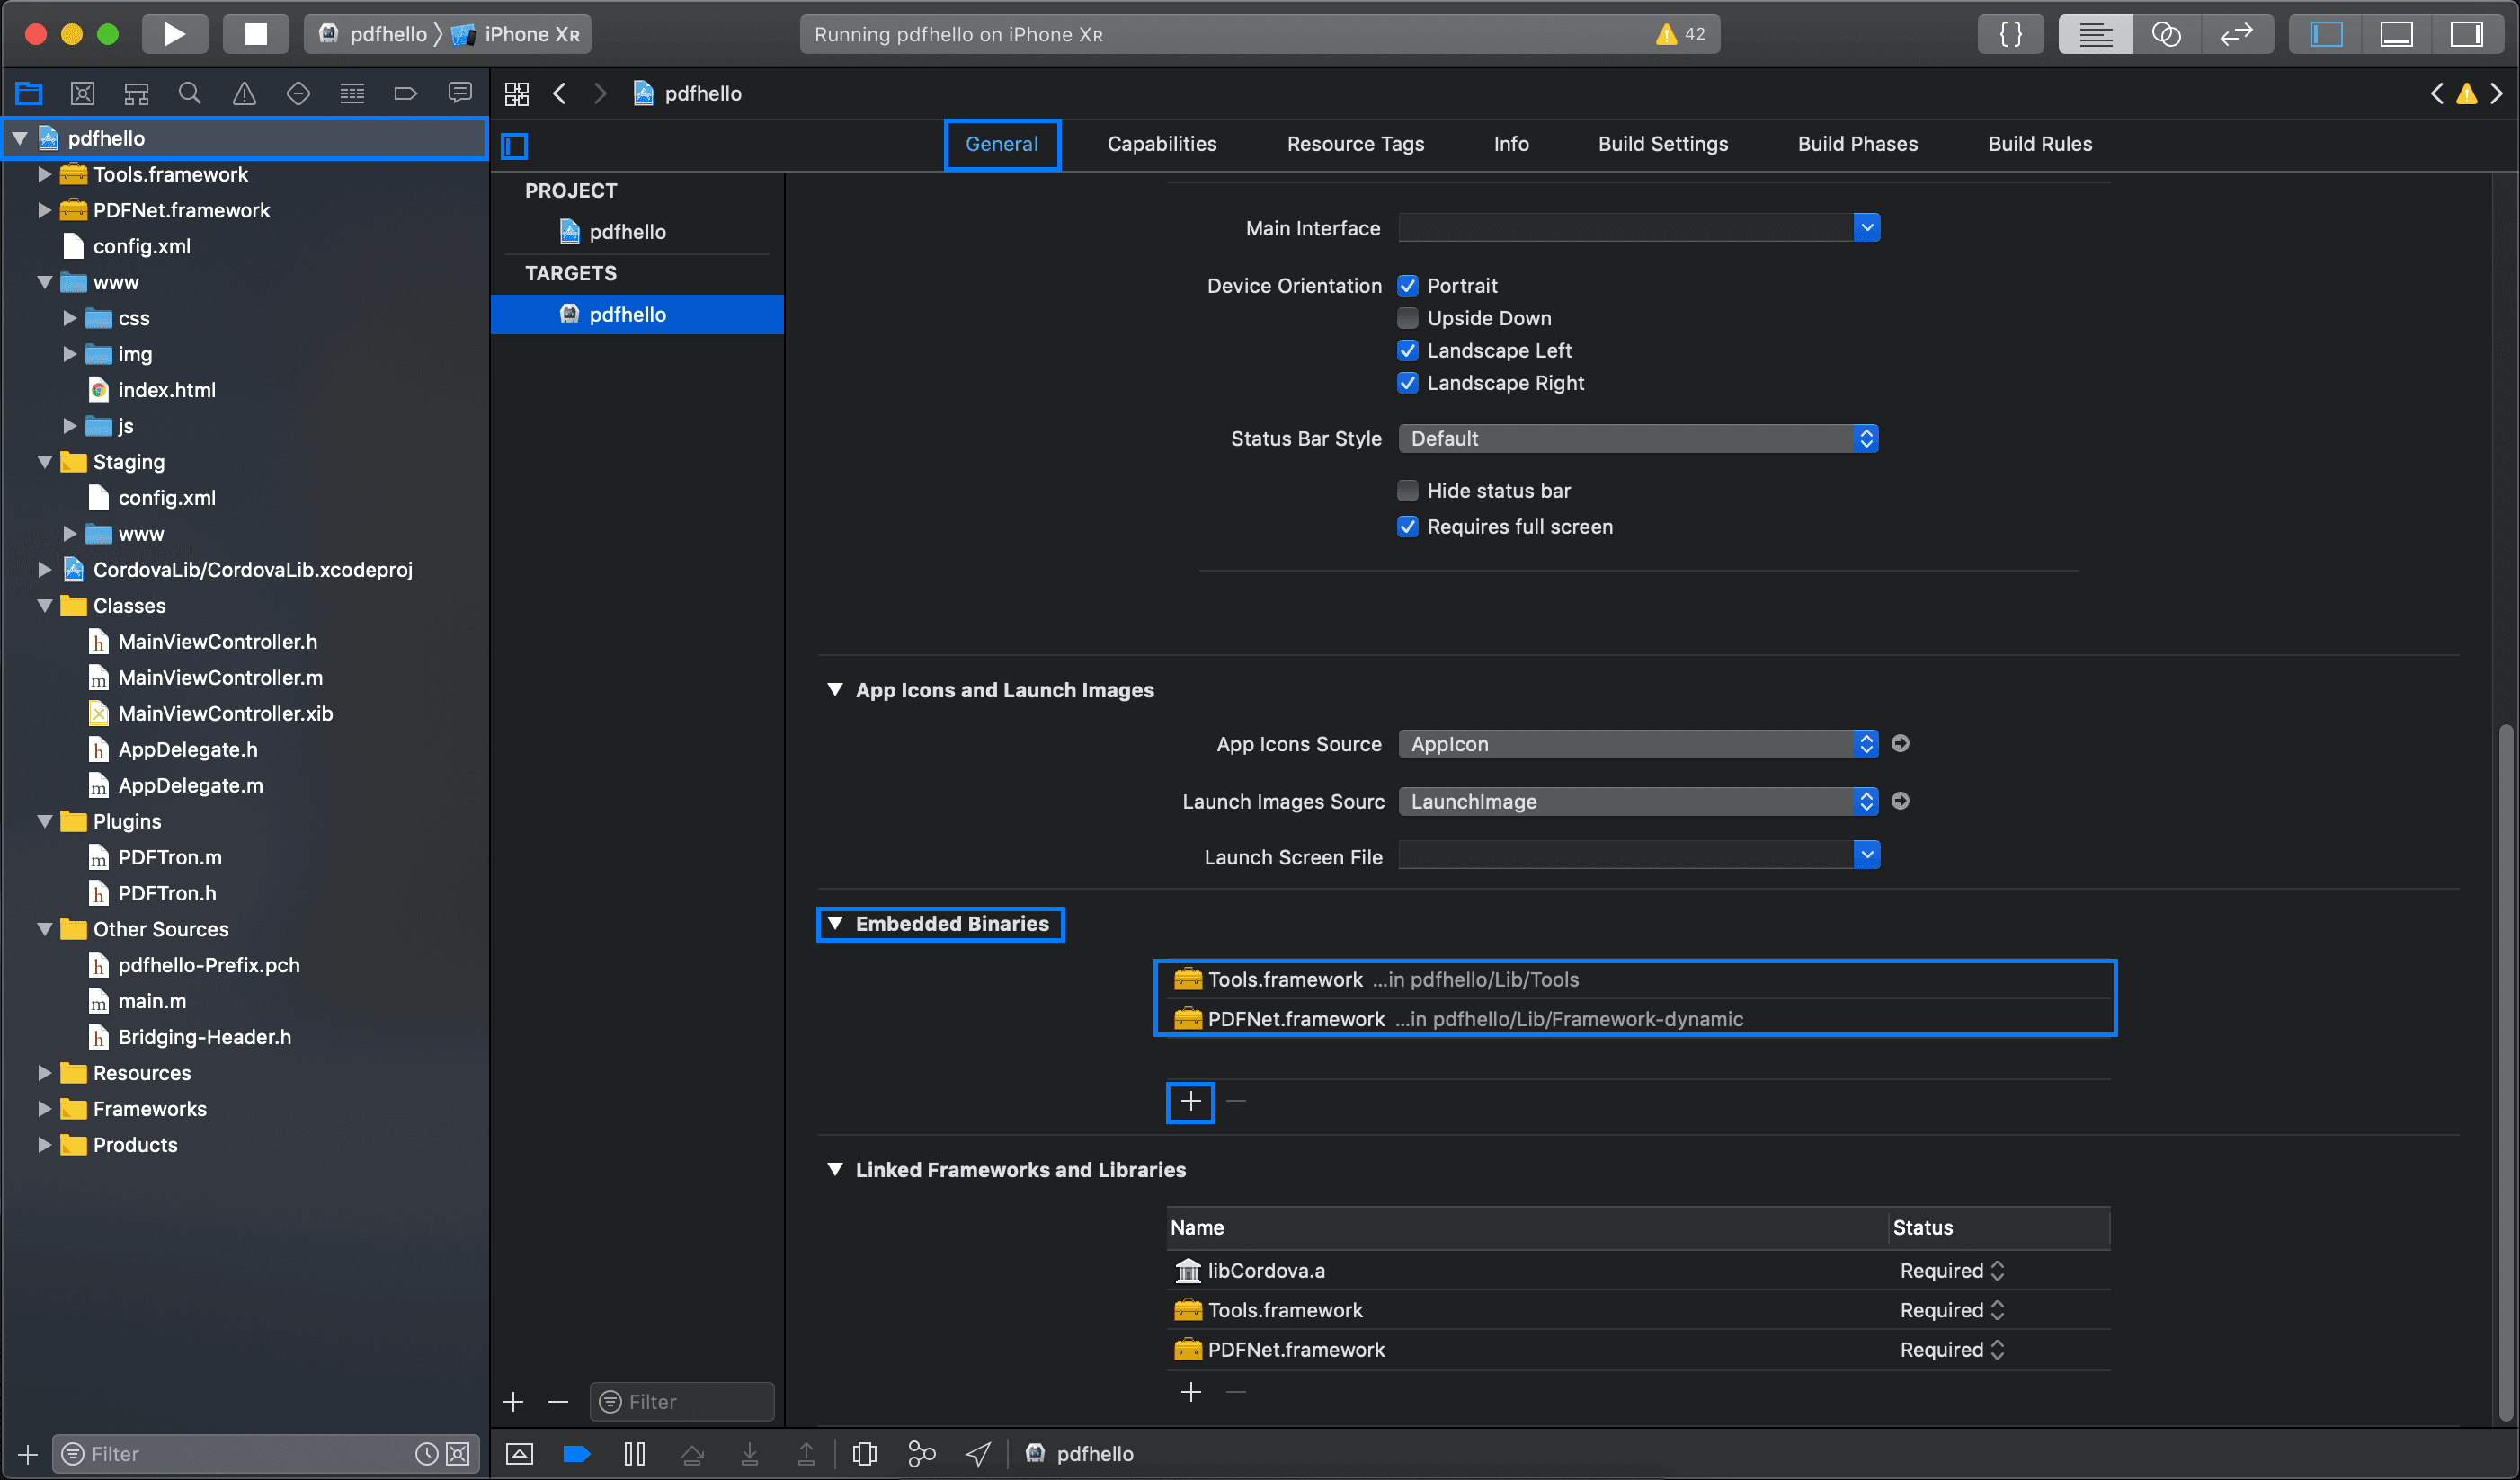The height and width of the screenshot is (1480, 2520).
Task: Uncheck the Landscape Left checkbox
Action: pos(1407,350)
